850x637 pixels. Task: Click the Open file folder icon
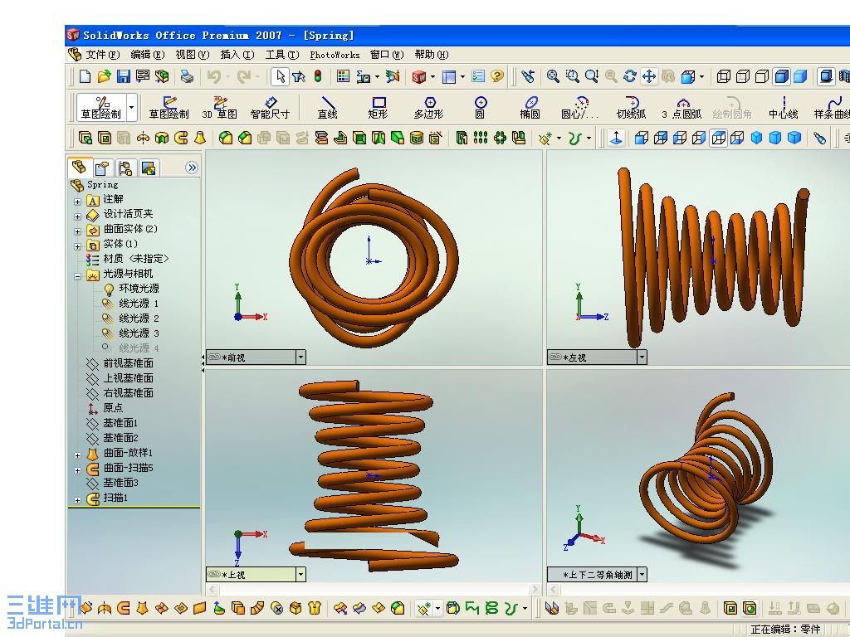tap(104, 76)
